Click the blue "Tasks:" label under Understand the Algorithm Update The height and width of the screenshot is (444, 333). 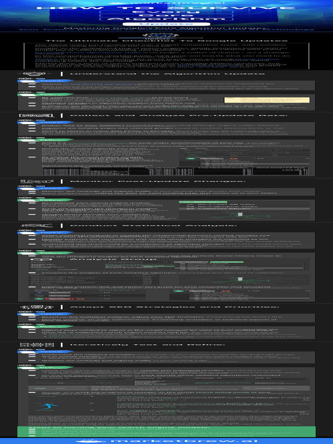coord(45,81)
